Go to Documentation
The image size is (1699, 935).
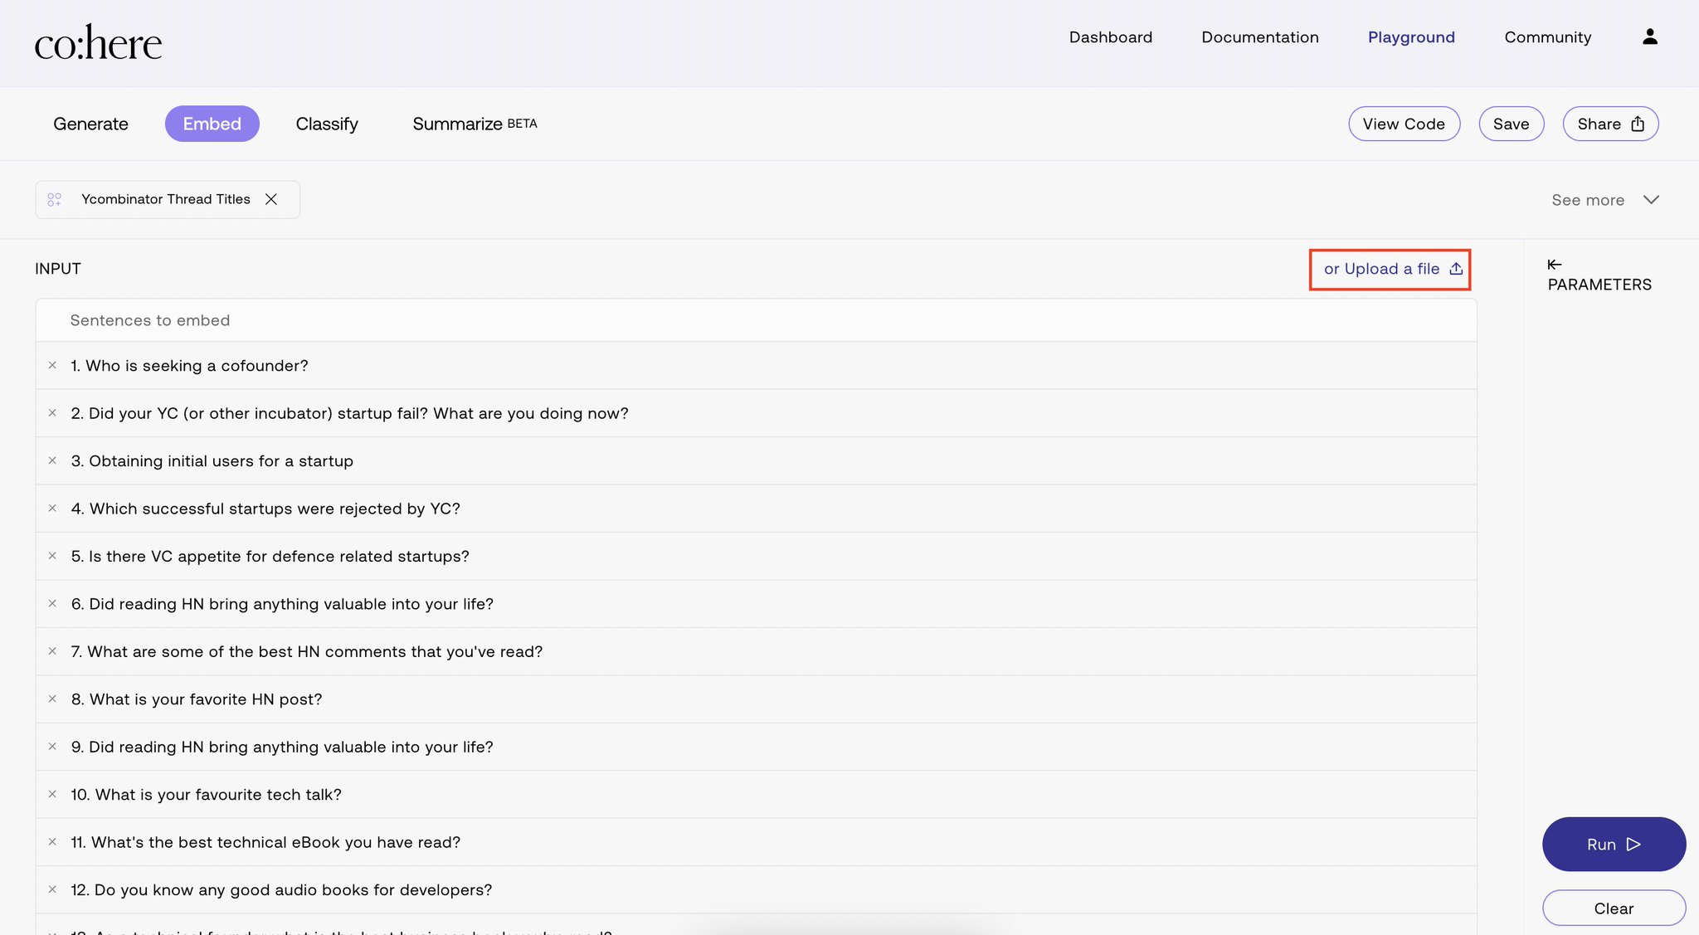point(1259,37)
